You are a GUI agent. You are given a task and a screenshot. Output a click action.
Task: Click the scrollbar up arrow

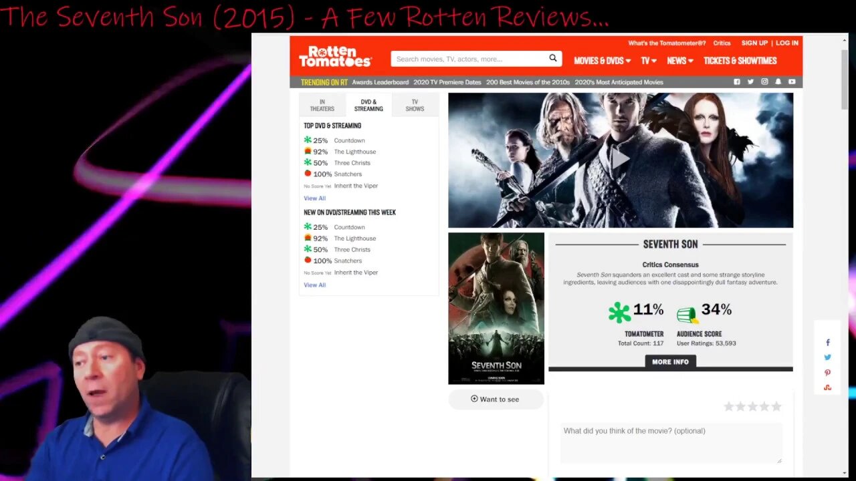pos(845,41)
